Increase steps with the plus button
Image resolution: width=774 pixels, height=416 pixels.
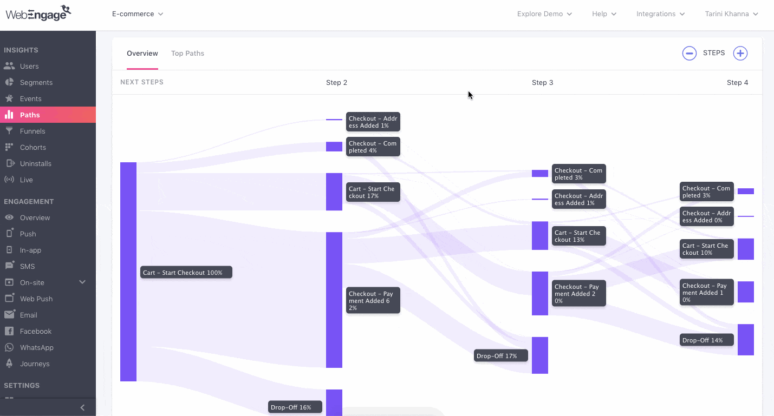[x=740, y=53]
